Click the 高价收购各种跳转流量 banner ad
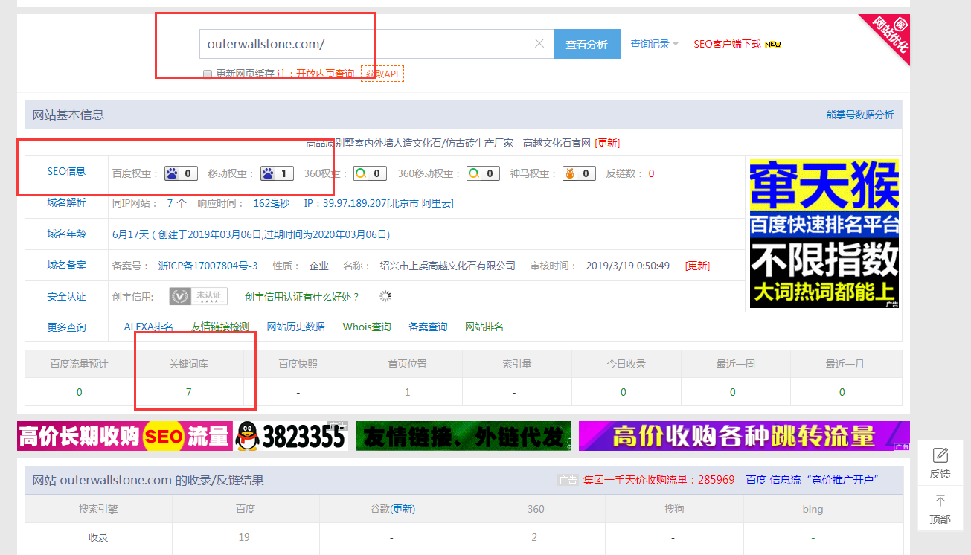The image size is (971, 555). click(744, 436)
